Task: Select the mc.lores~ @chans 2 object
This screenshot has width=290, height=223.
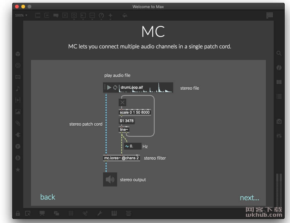Action: click(x=121, y=158)
